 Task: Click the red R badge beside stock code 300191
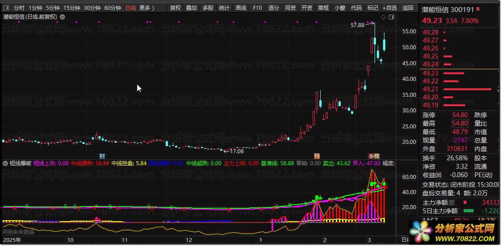[478, 9]
